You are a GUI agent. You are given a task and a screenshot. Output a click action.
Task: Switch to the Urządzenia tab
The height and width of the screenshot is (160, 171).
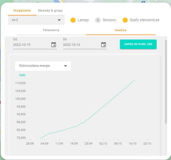pos(22,10)
